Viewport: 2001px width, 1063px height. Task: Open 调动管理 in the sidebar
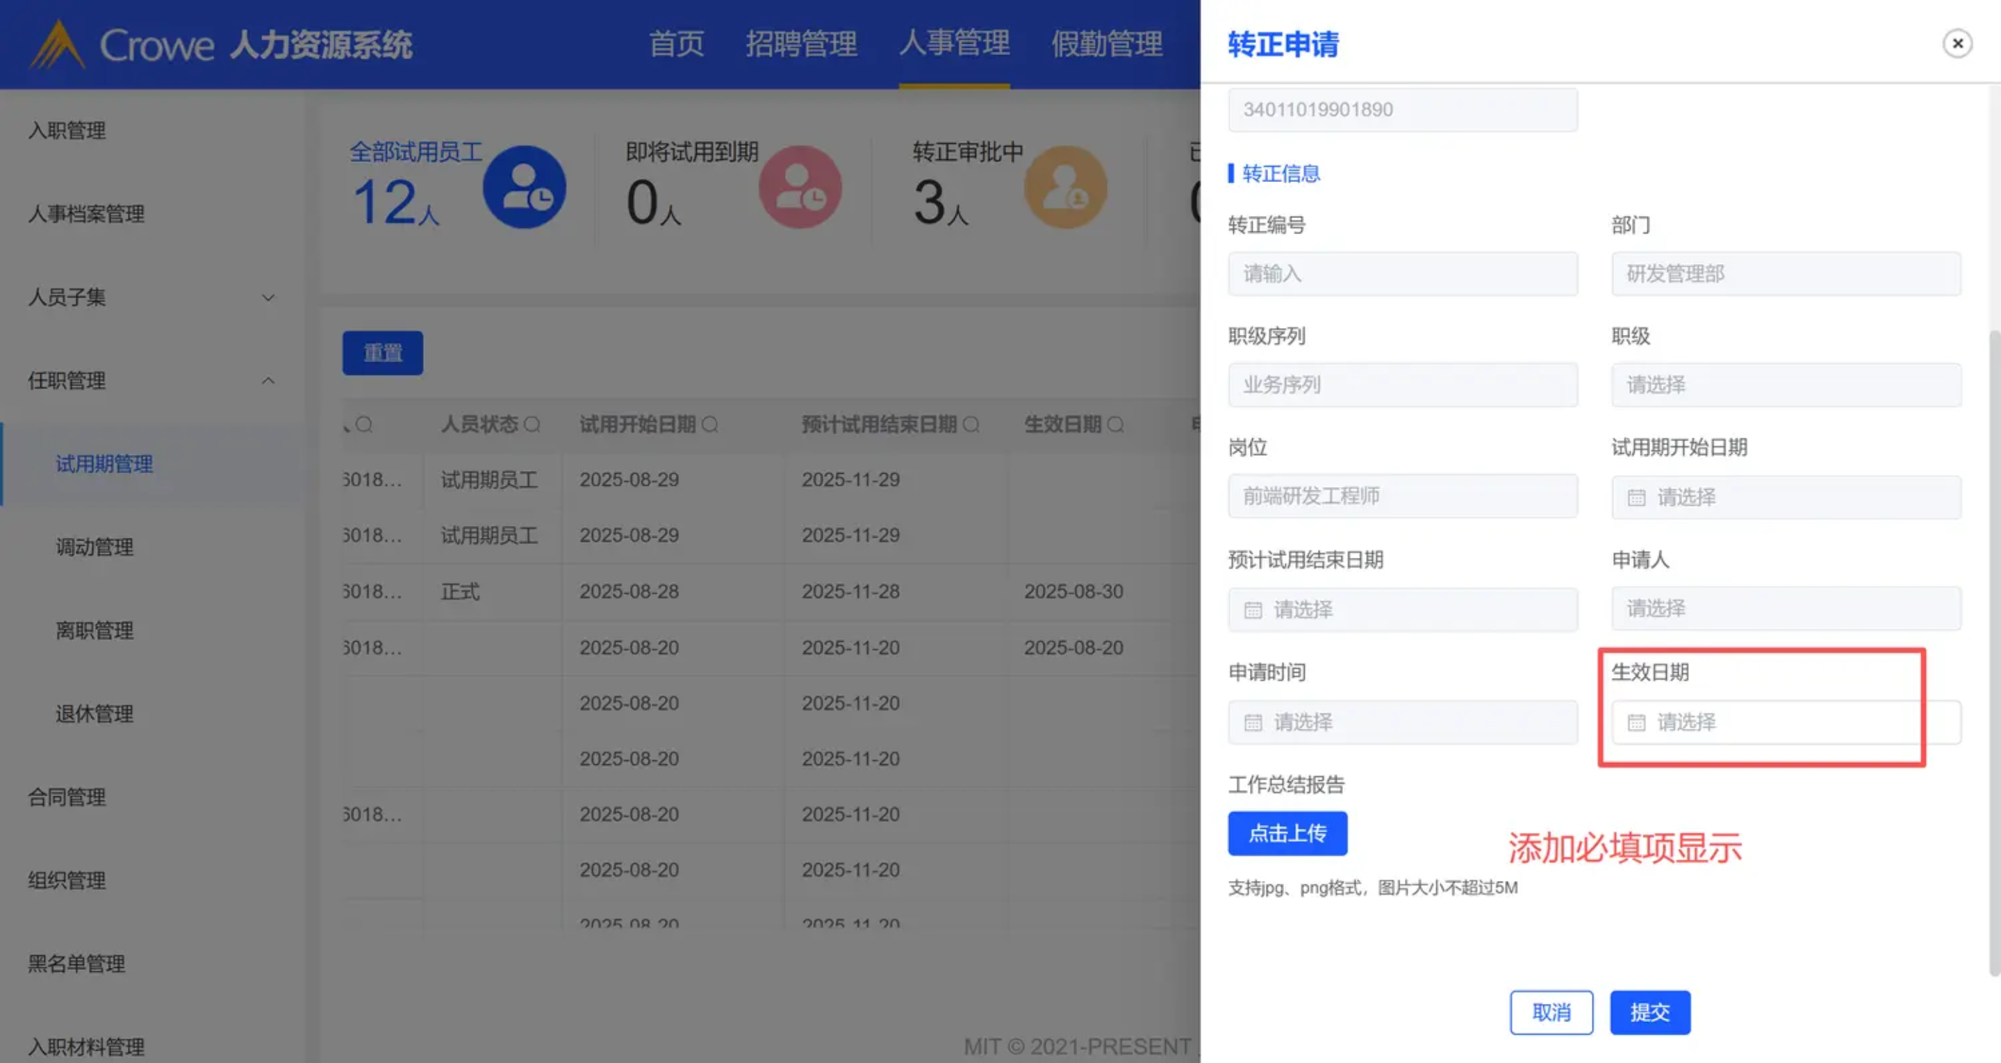tap(94, 547)
